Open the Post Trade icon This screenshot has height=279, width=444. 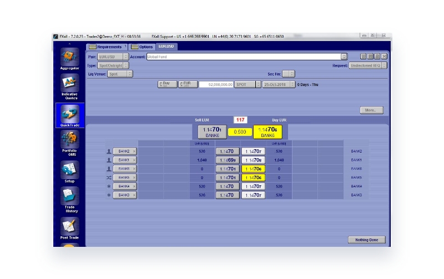[x=69, y=226]
